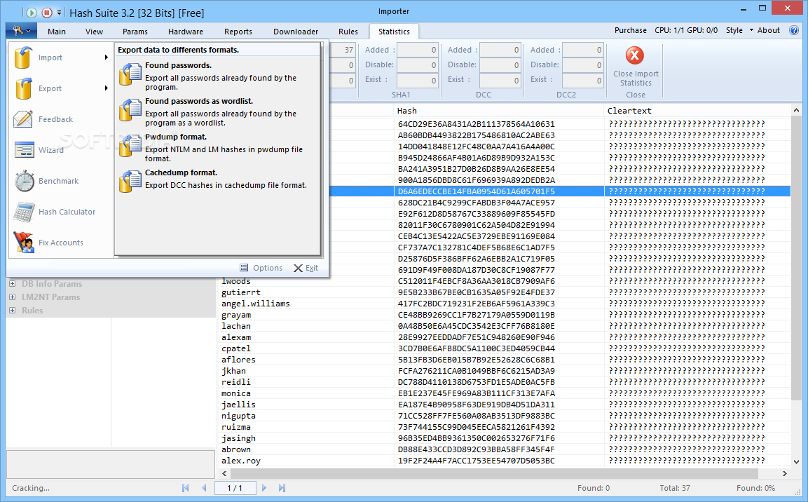Switch to the View ribbon tab
The image size is (808, 502).
[x=95, y=32]
